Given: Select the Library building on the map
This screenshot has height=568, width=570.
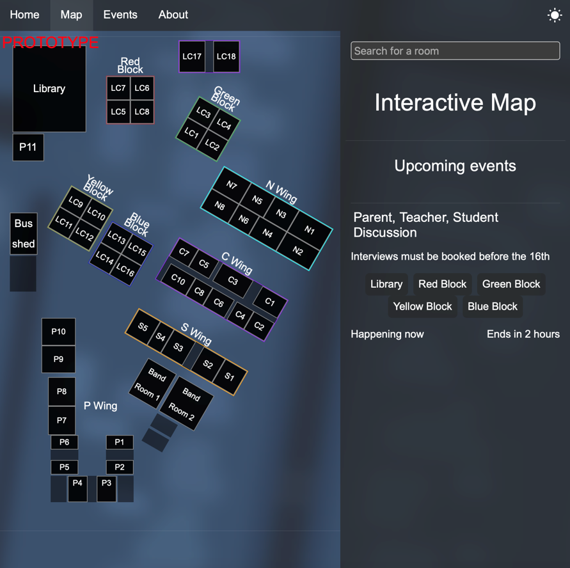Looking at the screenshot, I should 49,89.
